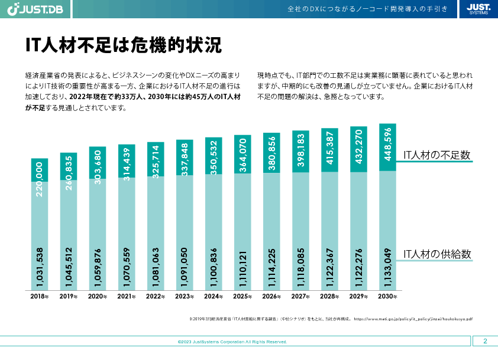Click the right paragraph starting with 現時点でも
Image resolution: width=498 pixels, height=351 pixels.
tap(364, 86)
